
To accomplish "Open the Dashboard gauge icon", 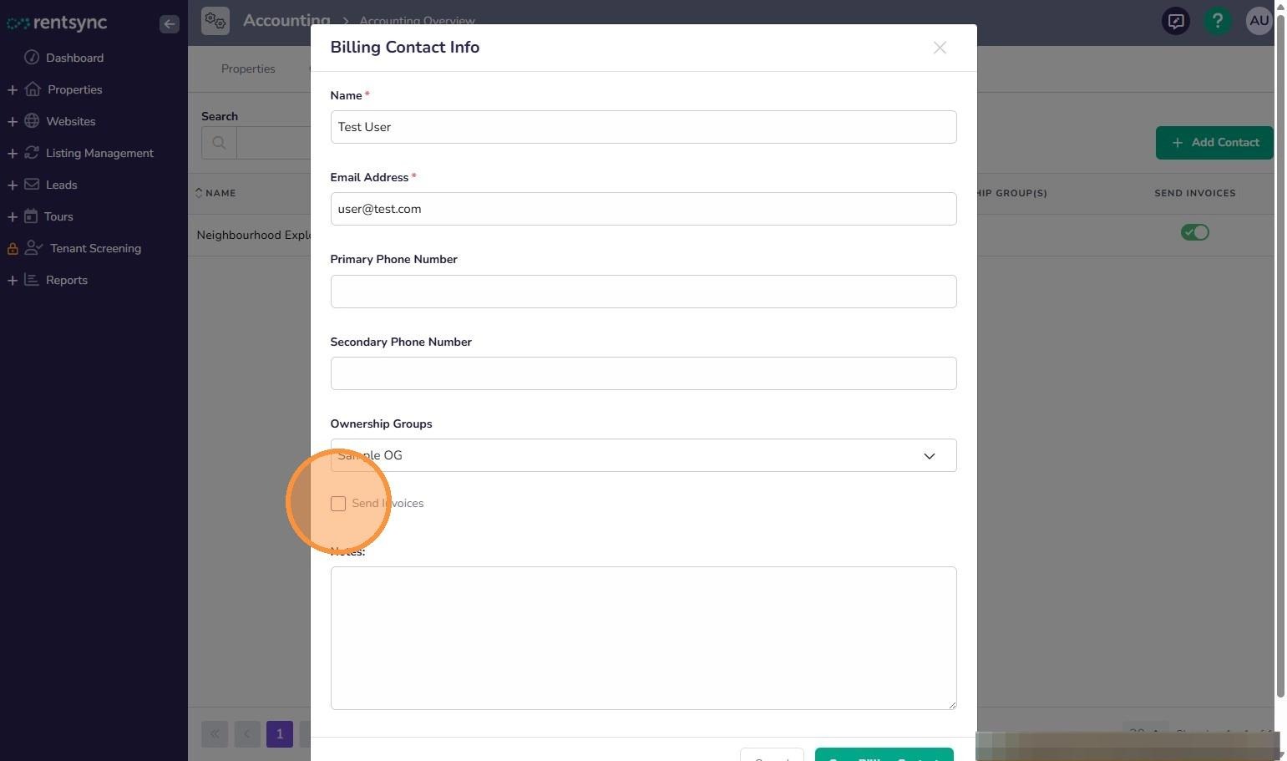I will (x=32, y=58).
